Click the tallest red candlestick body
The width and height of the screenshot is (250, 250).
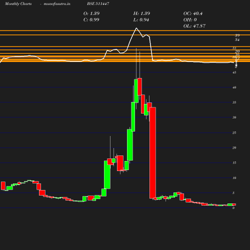(152, 153)
